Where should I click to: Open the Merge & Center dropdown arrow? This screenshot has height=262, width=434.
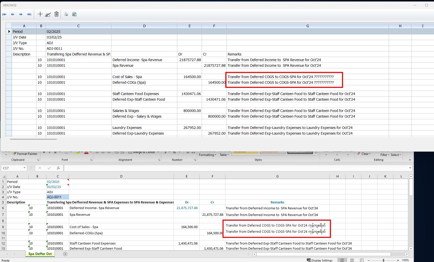pos(158,152)
